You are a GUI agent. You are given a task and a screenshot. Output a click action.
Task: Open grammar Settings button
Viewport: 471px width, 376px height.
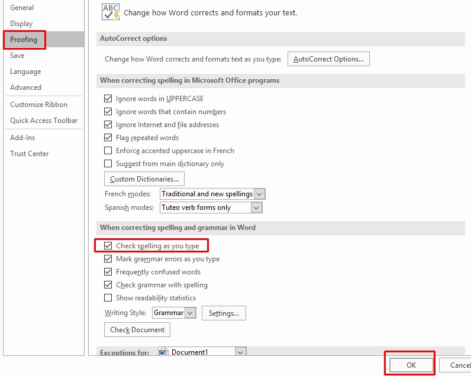tap(224, 313)
